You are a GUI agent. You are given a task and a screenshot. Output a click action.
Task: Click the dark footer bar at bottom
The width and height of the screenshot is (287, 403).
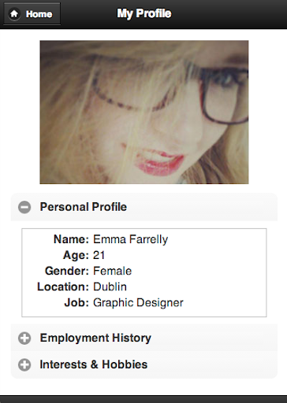click(x=143, y=399)
